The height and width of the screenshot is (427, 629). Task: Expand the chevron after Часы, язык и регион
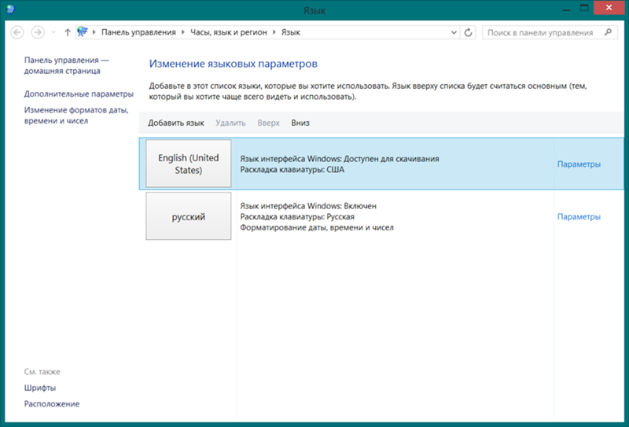click(274, 32)
